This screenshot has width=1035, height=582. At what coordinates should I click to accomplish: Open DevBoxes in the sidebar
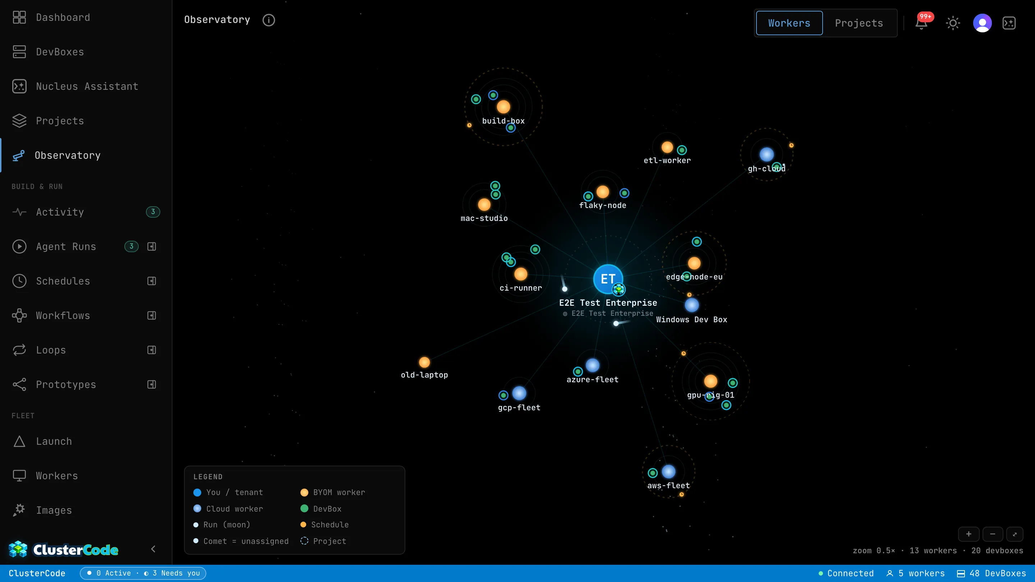coord(86,52)
